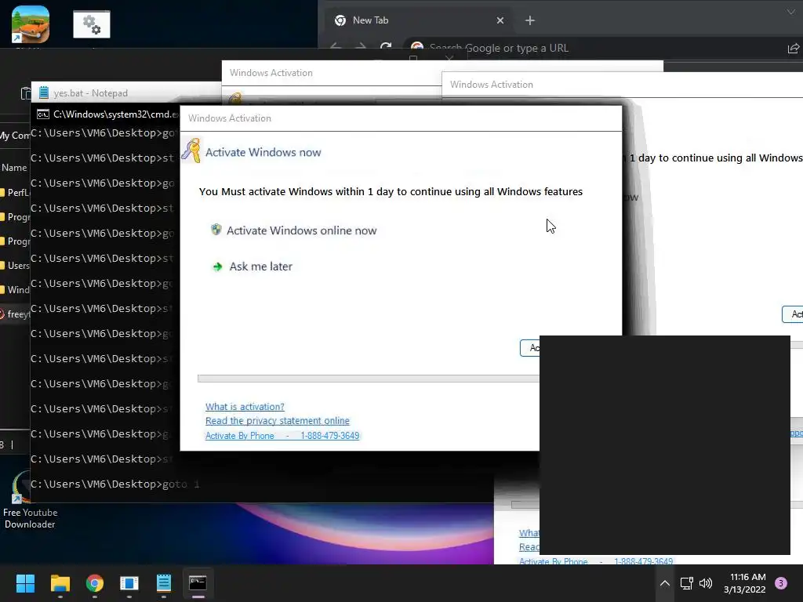Click the green arrow icon beside Ask me later

217,267
